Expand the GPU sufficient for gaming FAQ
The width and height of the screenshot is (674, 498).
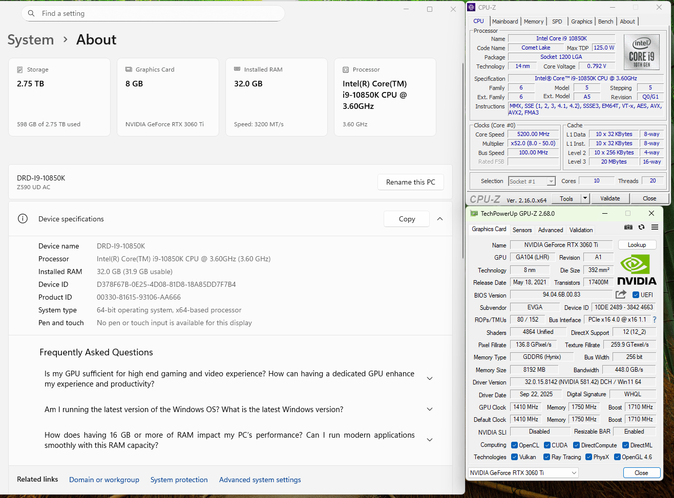[x=430, y=379]
